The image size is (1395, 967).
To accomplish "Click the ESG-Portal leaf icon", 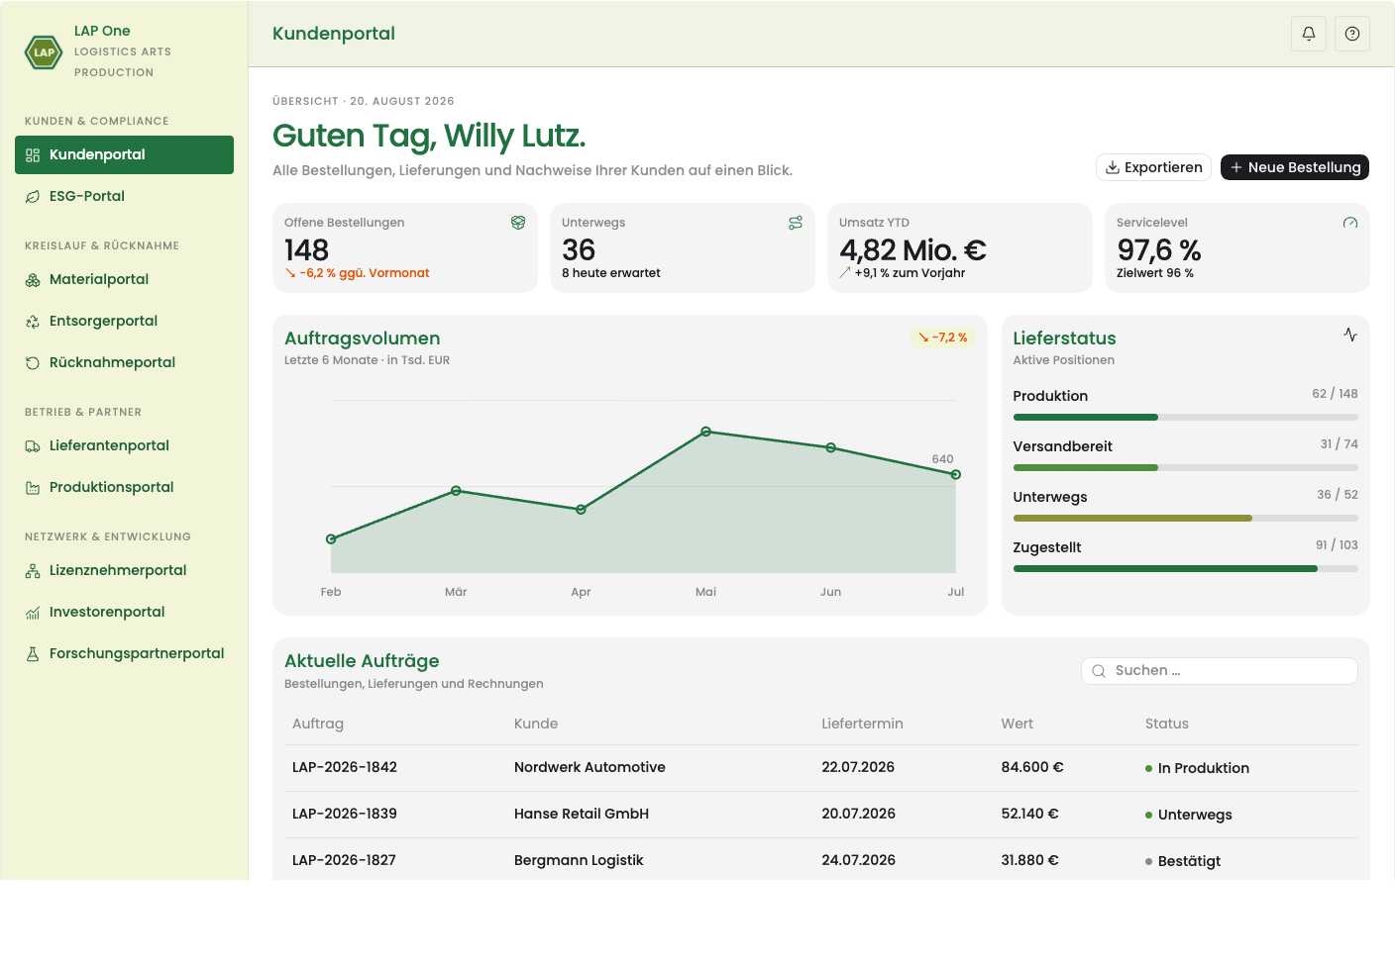I will tap(33, 197).
